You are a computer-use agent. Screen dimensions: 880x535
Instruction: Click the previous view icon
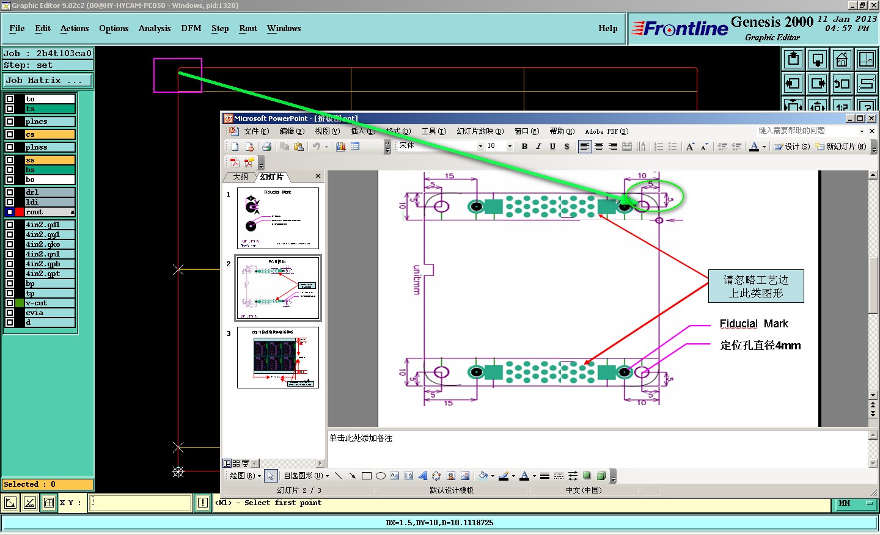pos(842,83)
